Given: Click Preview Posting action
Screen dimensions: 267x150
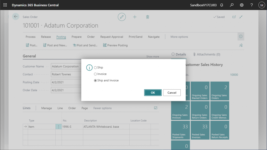Looking at the screenshot, I should tap(115, 45).
